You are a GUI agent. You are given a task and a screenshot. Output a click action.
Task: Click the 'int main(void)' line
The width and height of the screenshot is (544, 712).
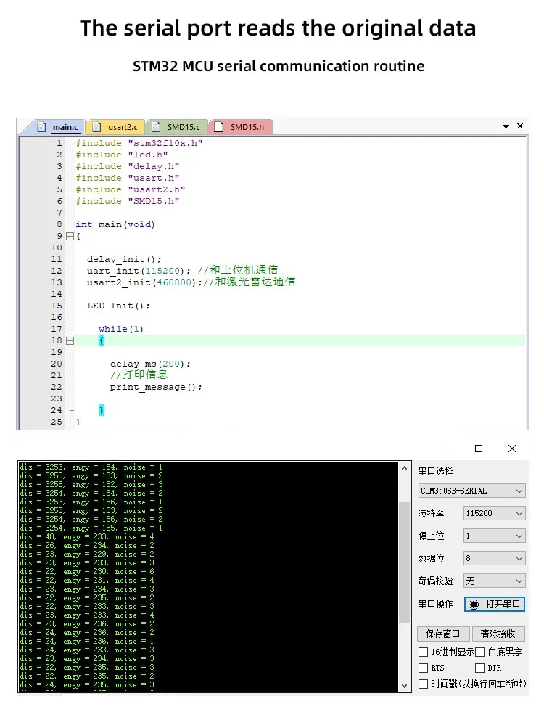115,224
